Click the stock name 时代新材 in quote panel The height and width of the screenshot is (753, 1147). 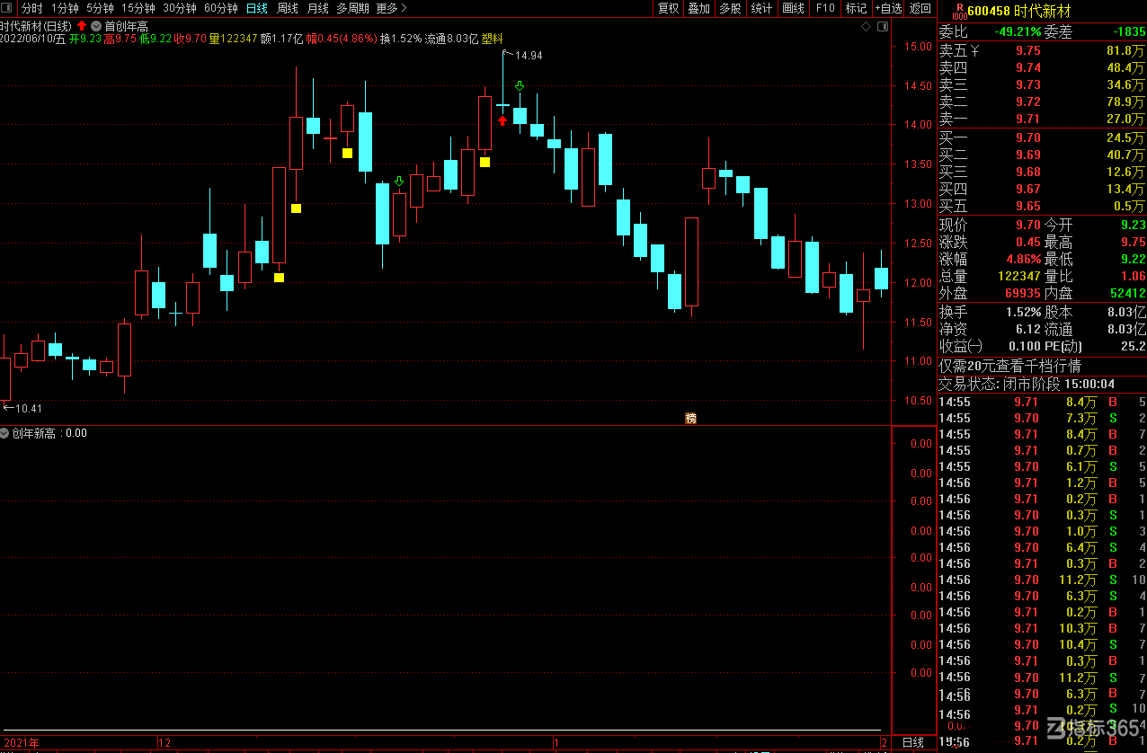click(x=1042, y=11)
